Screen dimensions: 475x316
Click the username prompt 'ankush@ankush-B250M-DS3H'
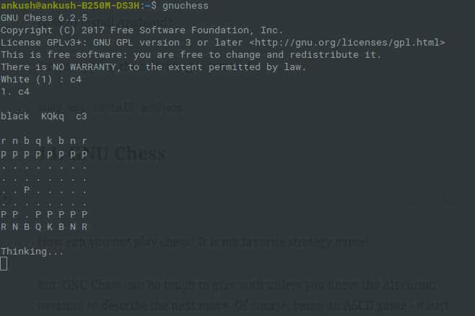(x=70, y=6)
